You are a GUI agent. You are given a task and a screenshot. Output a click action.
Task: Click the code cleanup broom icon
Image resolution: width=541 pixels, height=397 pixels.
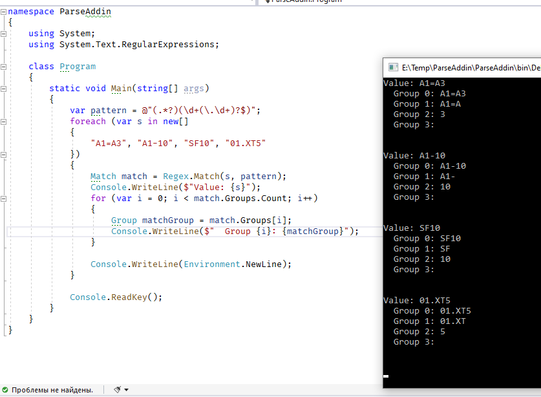(x=117, y=390)
